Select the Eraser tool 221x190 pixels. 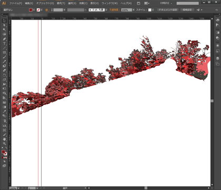[4, 71]
